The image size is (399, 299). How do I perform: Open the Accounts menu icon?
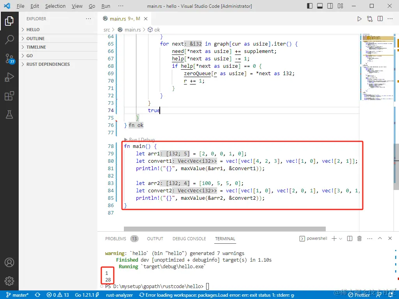[x=9, y=262]
